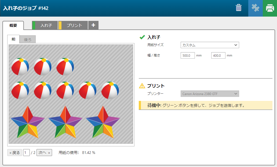Click the plus tab to add step
The width and height of the screenshot is (277, 167).
pyautogui.click(x=93, y=25)
